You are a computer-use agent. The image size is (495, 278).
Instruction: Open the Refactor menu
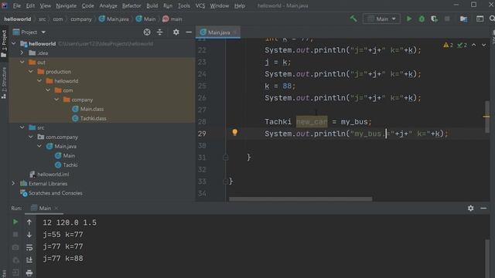point(131,5)
